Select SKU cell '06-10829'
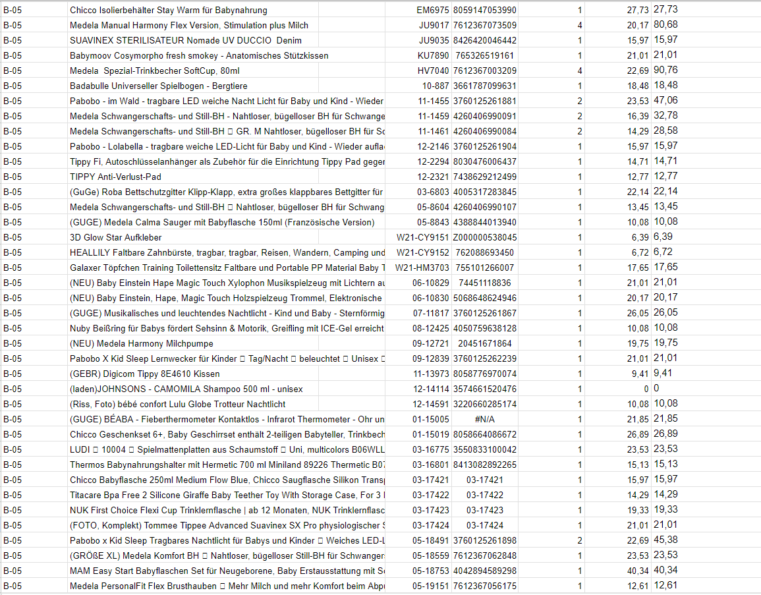The image size is (761, 595). coord(418,283)
